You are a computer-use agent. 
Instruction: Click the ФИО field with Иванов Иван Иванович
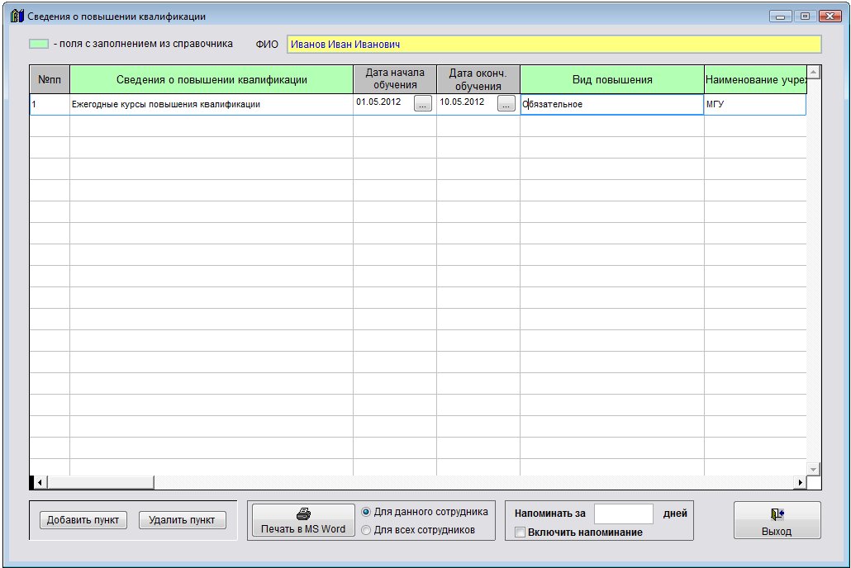tap(554, 45)
